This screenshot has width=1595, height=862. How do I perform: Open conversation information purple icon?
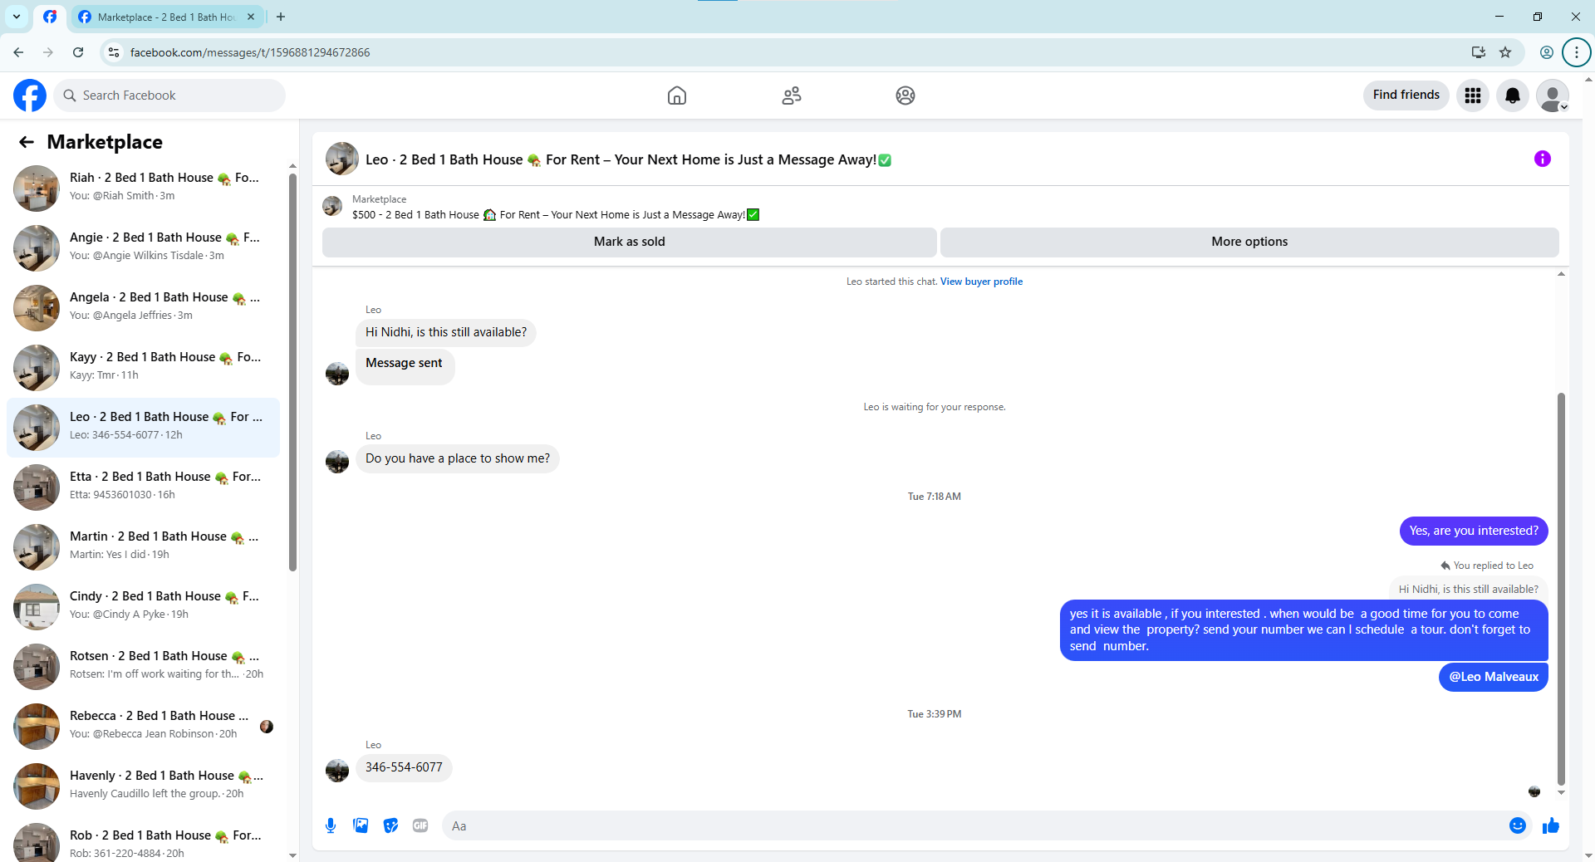click(x=1543, y=159)
